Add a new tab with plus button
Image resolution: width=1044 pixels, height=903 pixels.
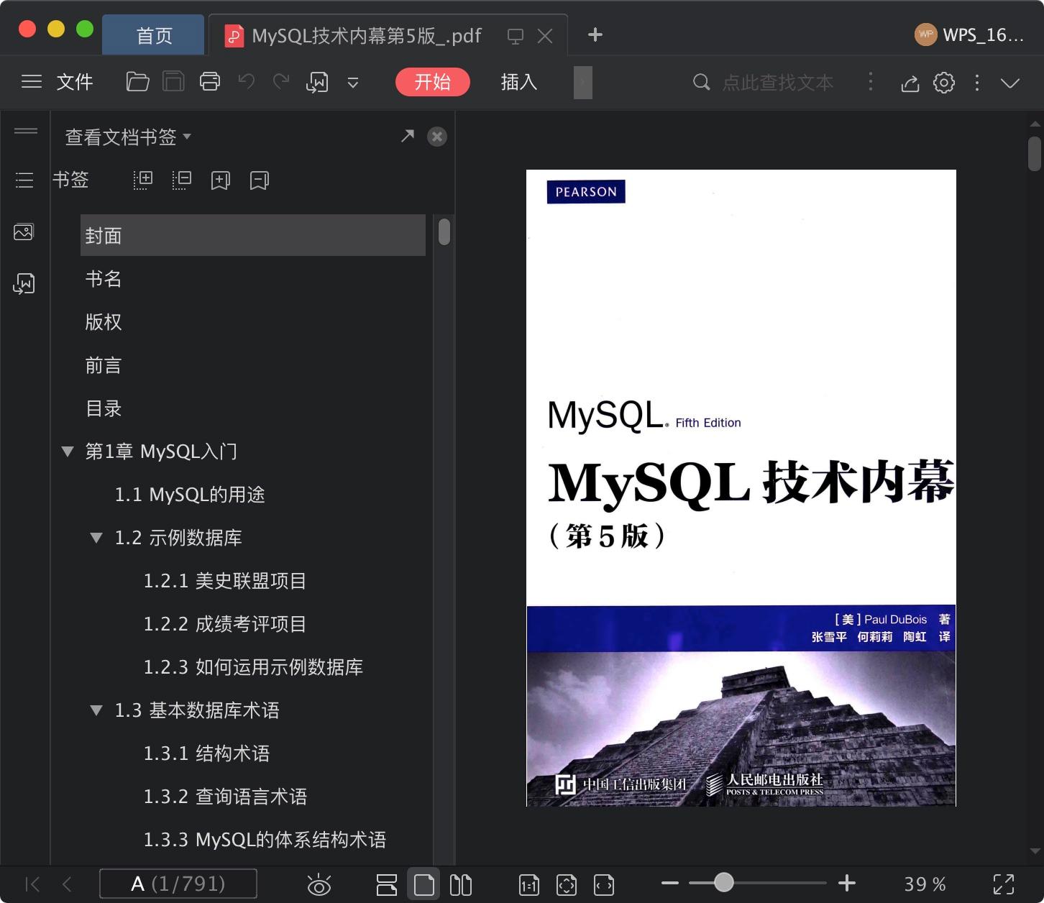tap(595, 35)
